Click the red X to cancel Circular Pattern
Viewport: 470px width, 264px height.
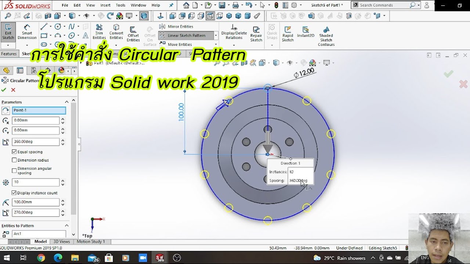coord(13,90)
